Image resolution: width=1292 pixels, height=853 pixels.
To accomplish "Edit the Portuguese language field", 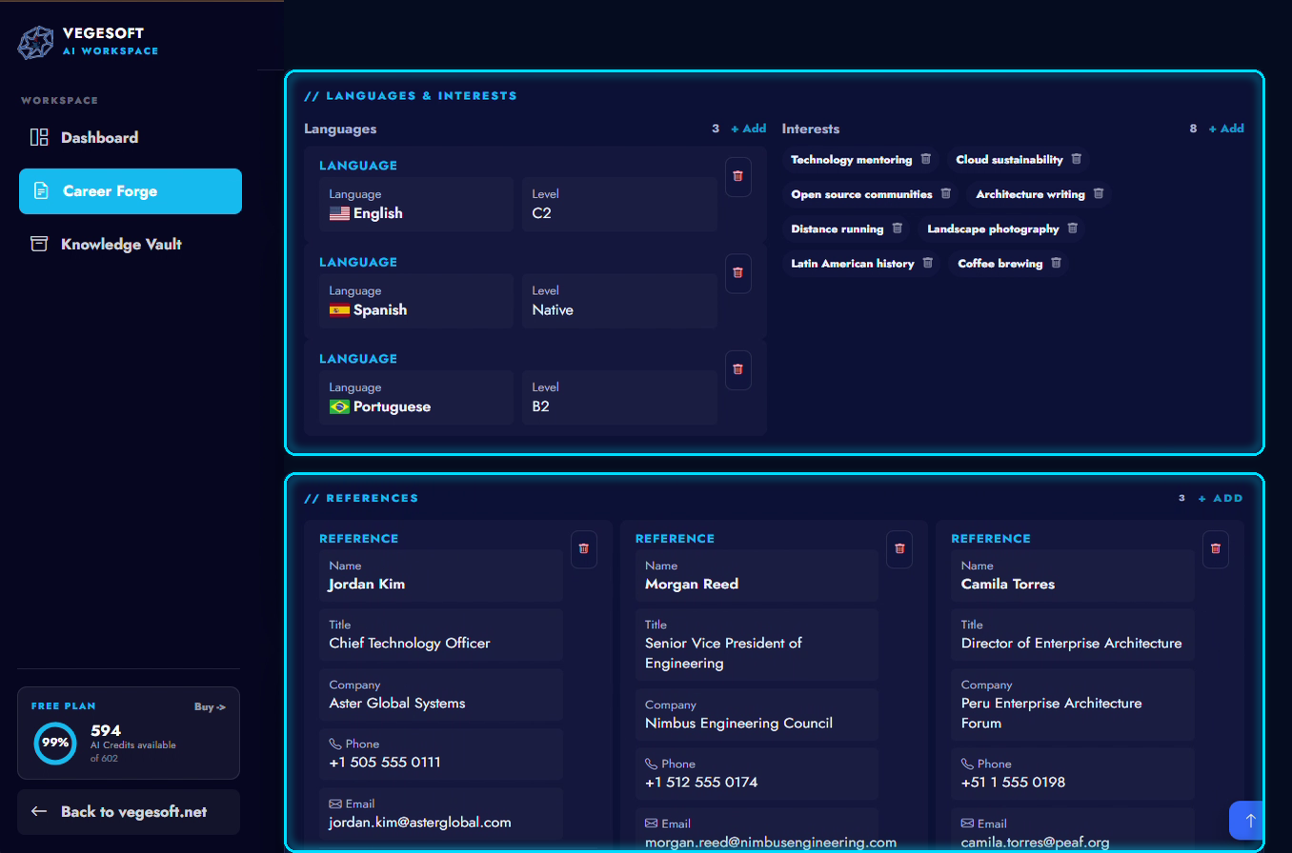I will (x=416, y=397).
